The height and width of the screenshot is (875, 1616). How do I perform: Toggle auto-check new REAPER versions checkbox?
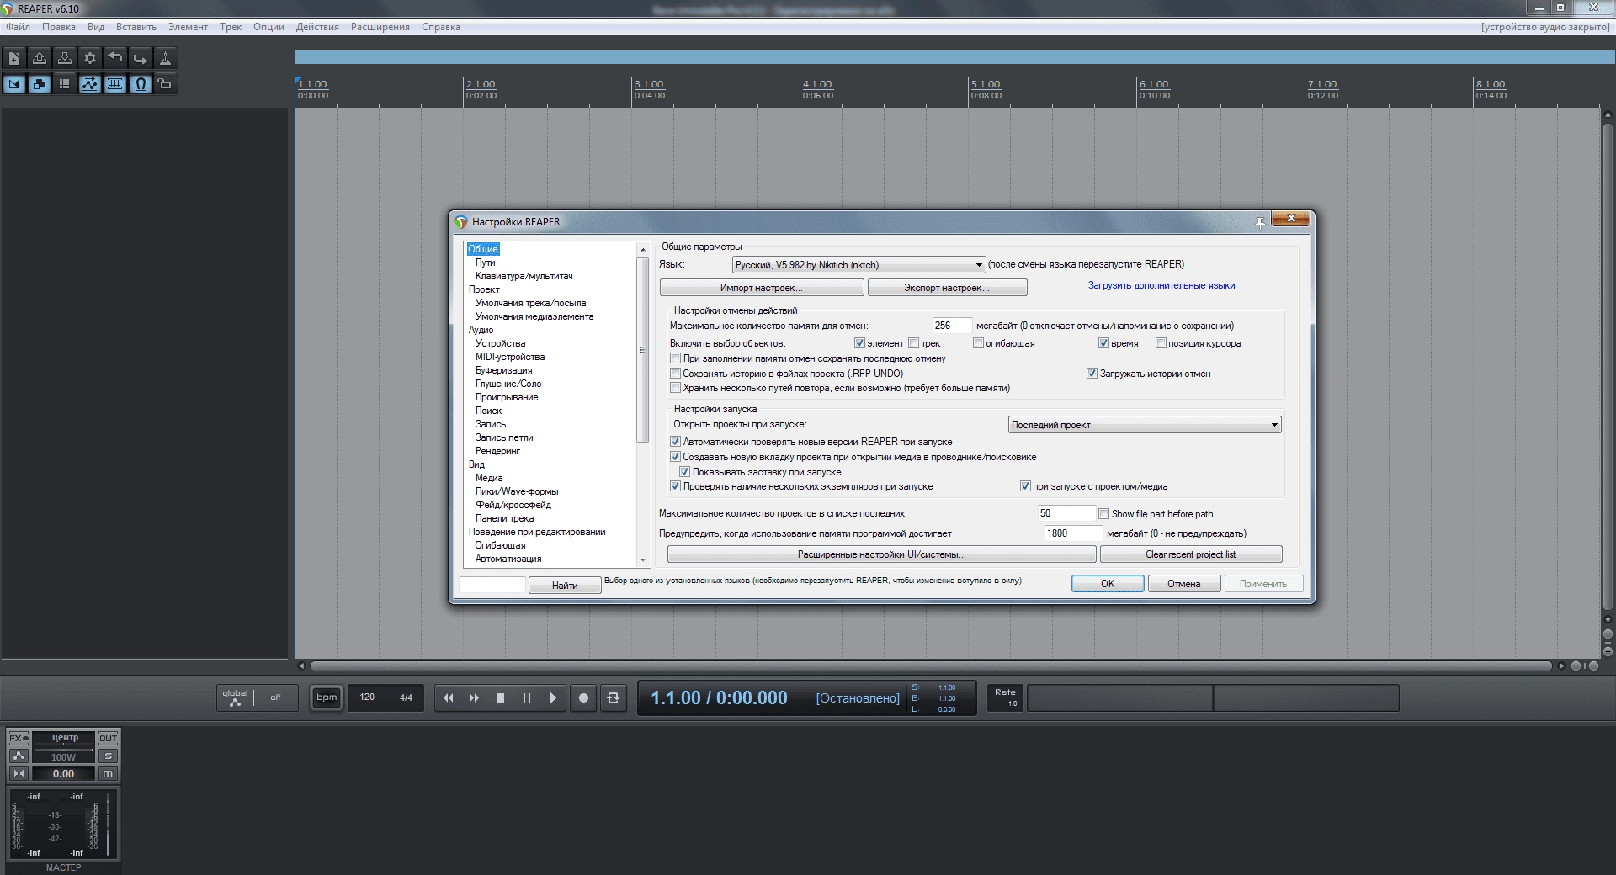675,442
